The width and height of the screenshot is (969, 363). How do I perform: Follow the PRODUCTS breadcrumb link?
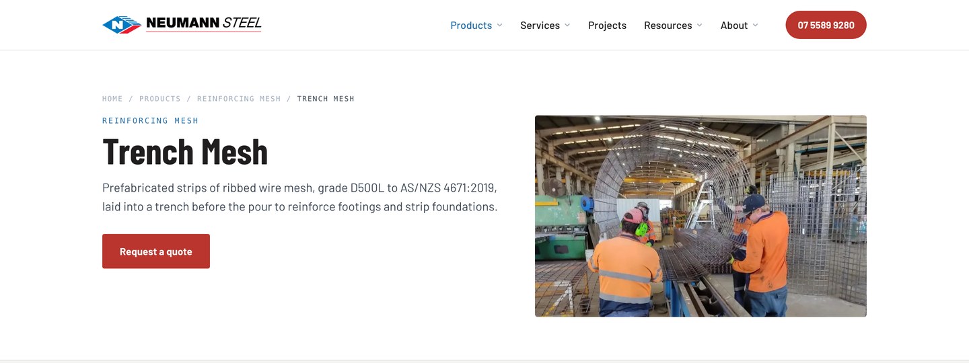(160, 99)
